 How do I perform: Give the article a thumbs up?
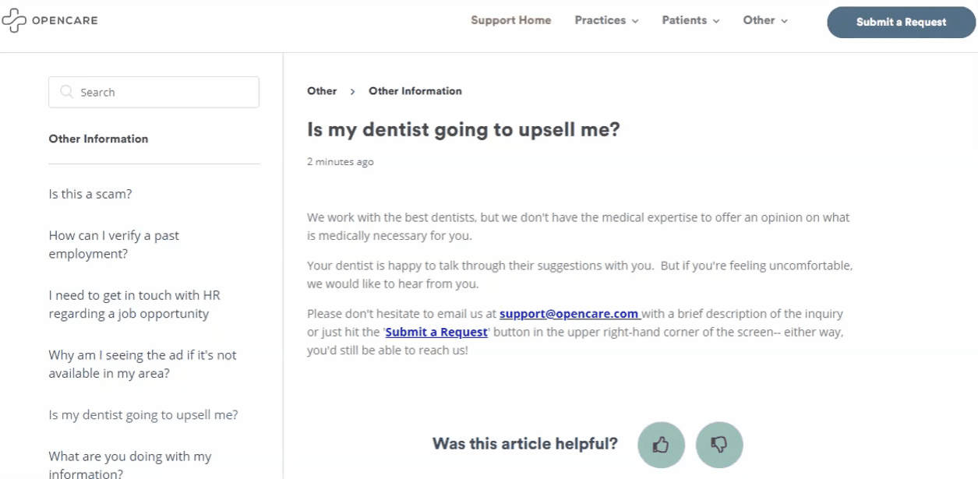point(661,445)
